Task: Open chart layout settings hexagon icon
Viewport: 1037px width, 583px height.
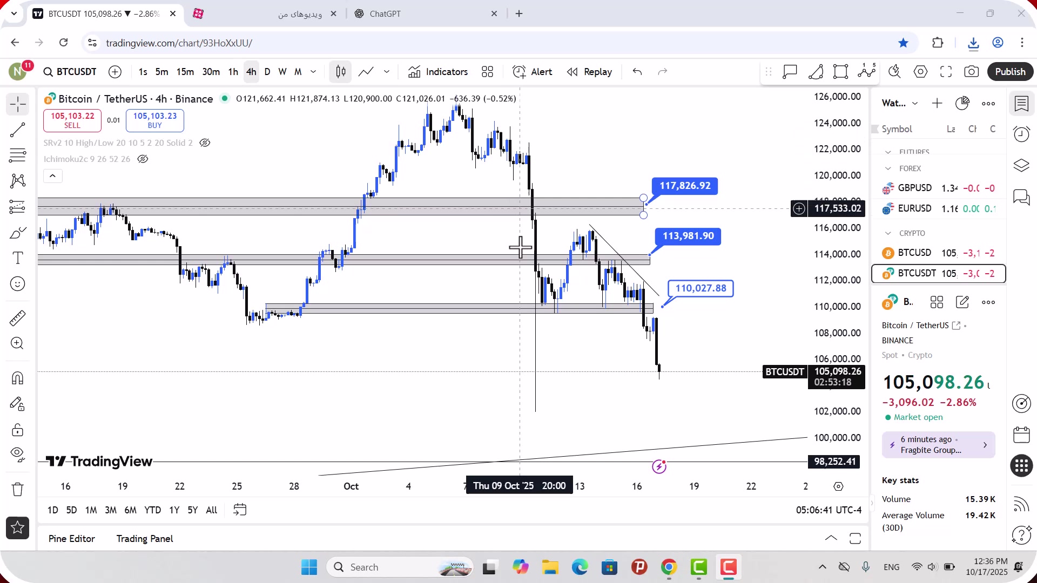Action: tap(920, 72)
